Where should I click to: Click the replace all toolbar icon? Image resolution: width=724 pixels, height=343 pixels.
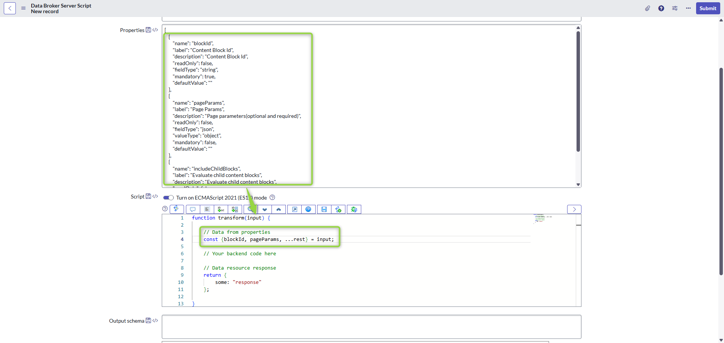(235, 209)
